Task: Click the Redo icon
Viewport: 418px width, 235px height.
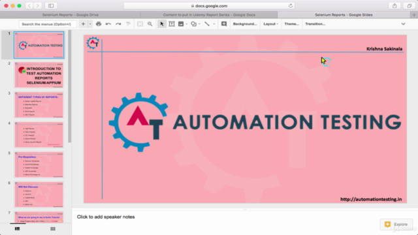Action: (x=118, y=24)
